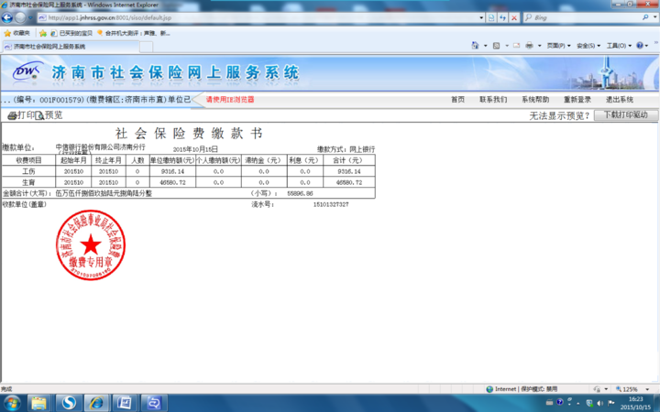Click the red 缴费专用章 seal stamp
Screen dimensions: 660x412
(91, 245)
